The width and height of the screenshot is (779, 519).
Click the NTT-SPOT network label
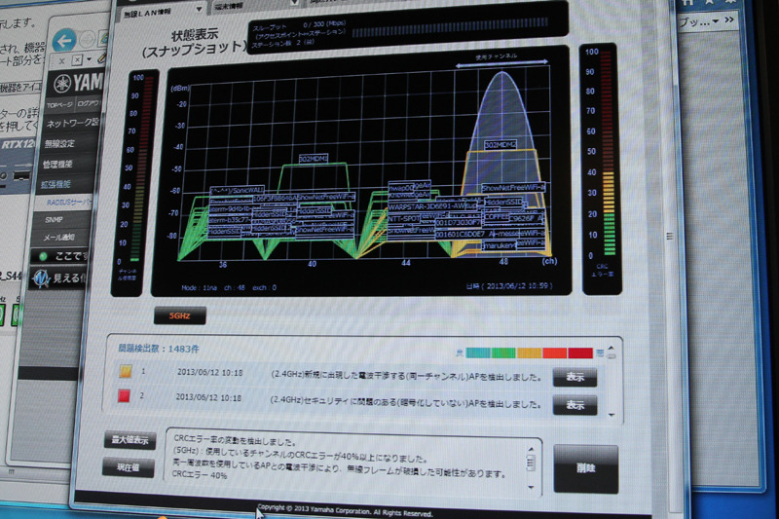[404, 218]
